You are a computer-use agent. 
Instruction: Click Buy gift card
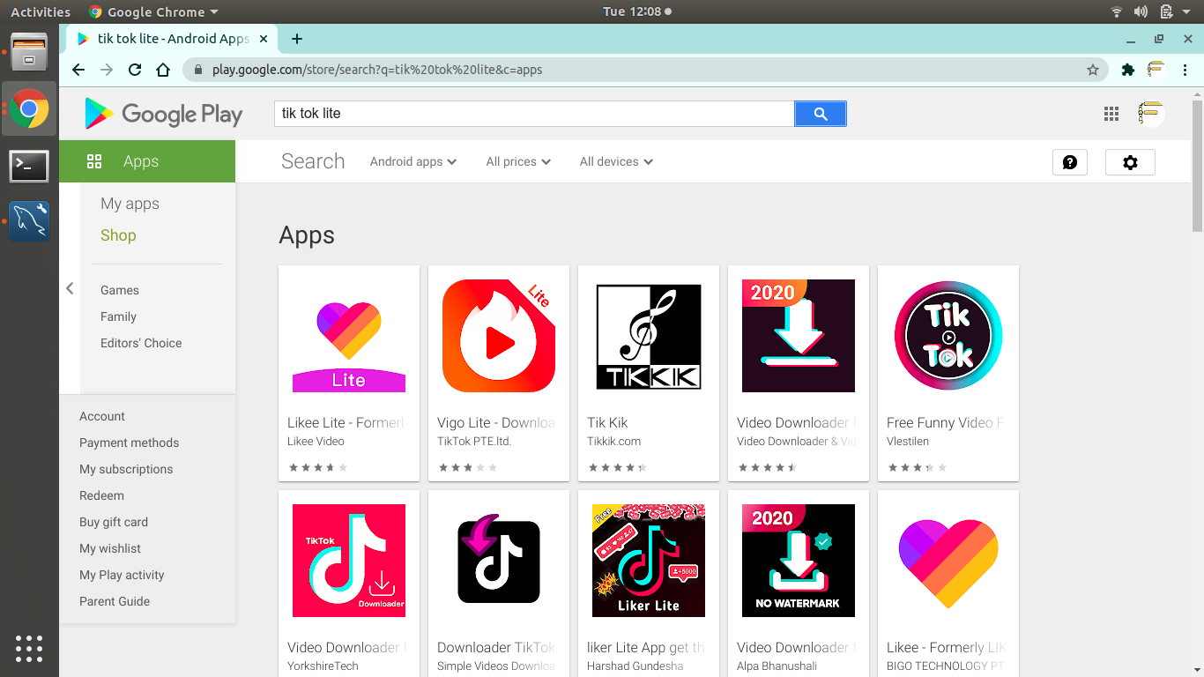click(x=114, y=522)
